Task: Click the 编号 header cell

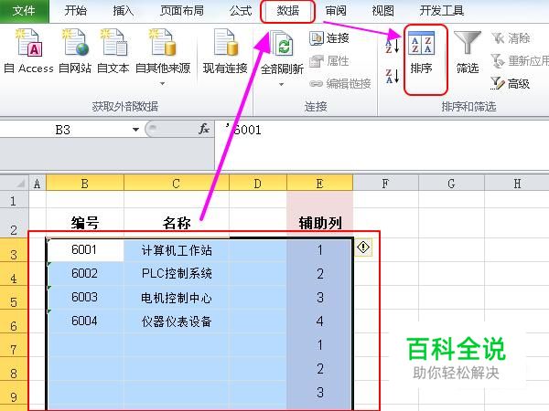Action: pos(85,223)
